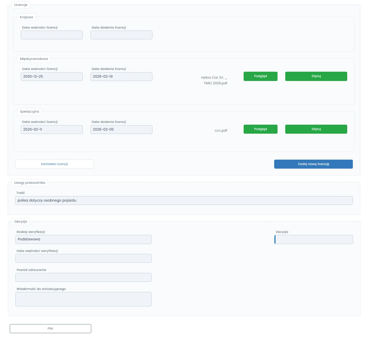Open the Kartoteka Licencji link
This screenshot has height=337, width=368.
click(54, 164)
